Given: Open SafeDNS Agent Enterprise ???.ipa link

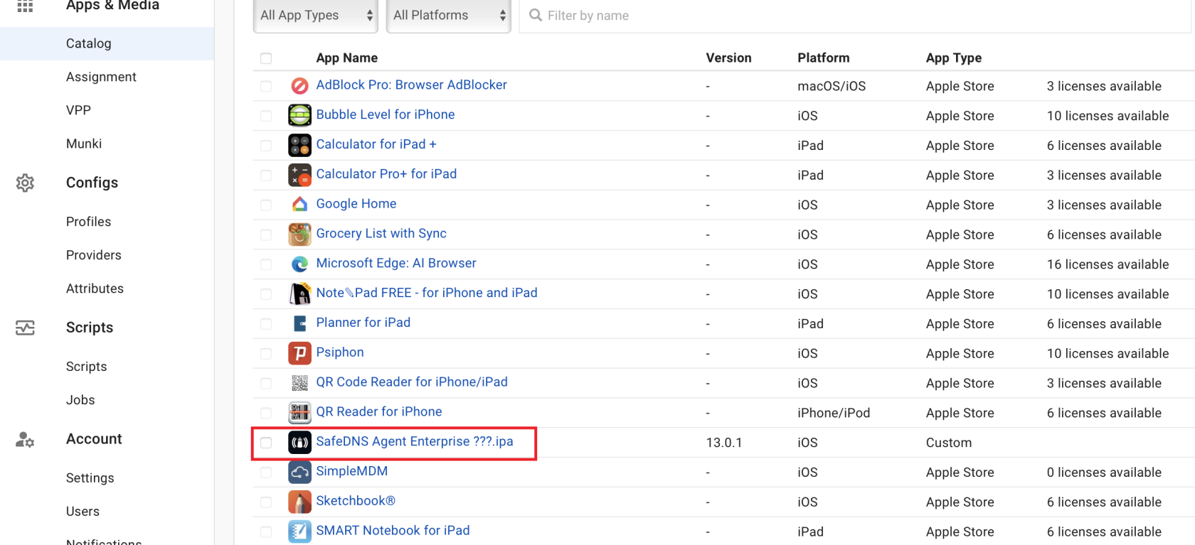Looking at the screenshot, I should tap(415, 441).
